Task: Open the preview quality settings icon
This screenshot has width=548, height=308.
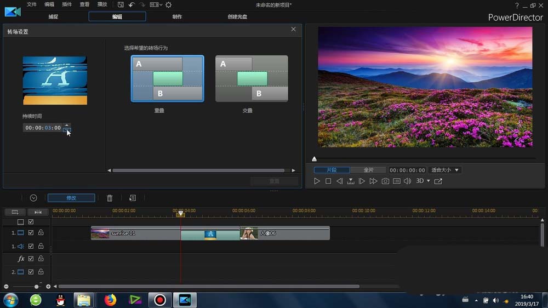Action: 397,181
